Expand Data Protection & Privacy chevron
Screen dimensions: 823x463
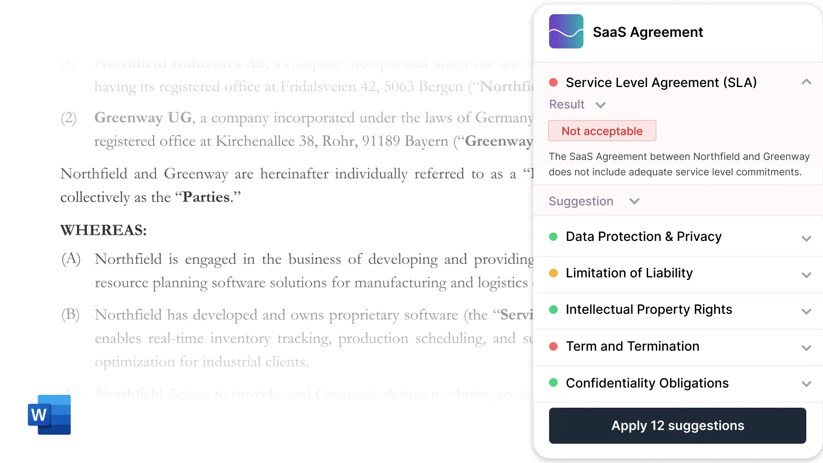[x=806, y=238]
